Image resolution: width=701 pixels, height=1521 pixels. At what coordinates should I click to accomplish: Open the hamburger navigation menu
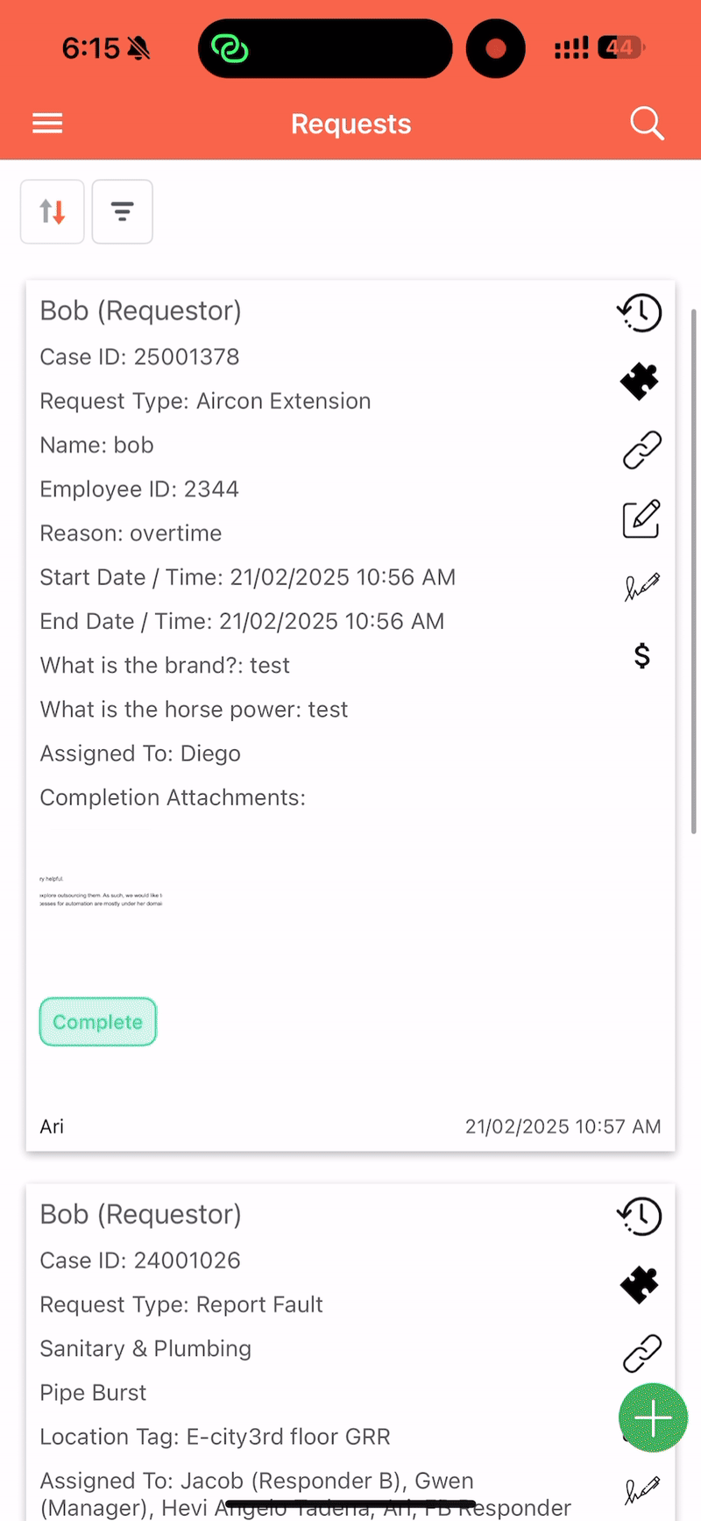tap(47, 124)
